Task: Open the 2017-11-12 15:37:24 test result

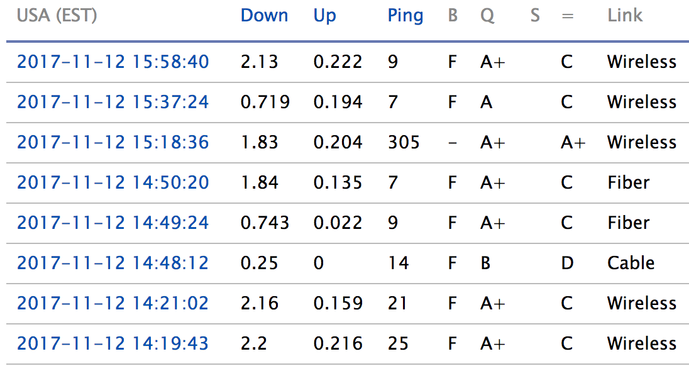Action: point(113,102)
